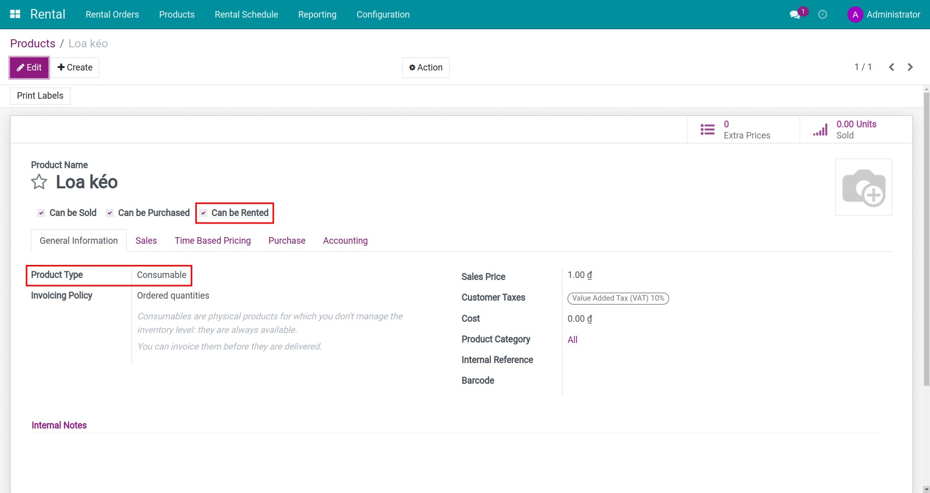Go to next record with right chevron
The height and width of the screenshot is (493, 930).
tap(910, 66)
